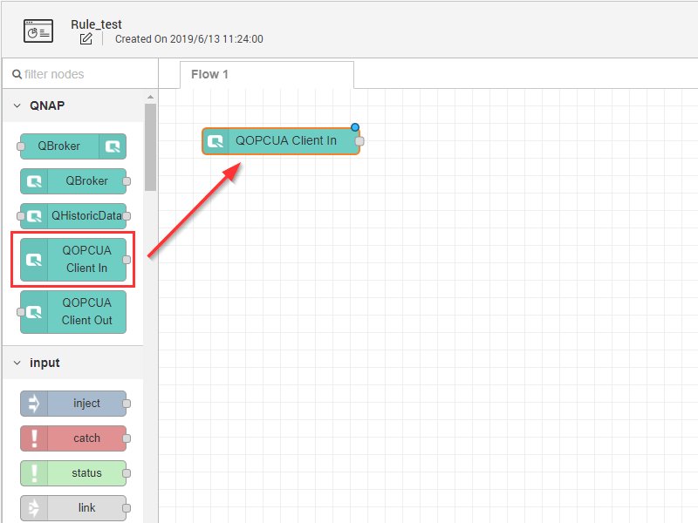Image resolution: width=698 pixels, height=523 pixels.
Task: Focus the filter nodes search field
Action: pos(80,74)
